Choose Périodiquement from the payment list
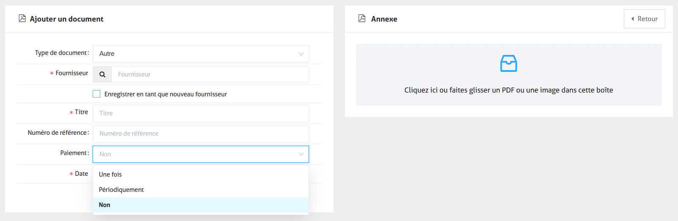 tap(121, 190)
